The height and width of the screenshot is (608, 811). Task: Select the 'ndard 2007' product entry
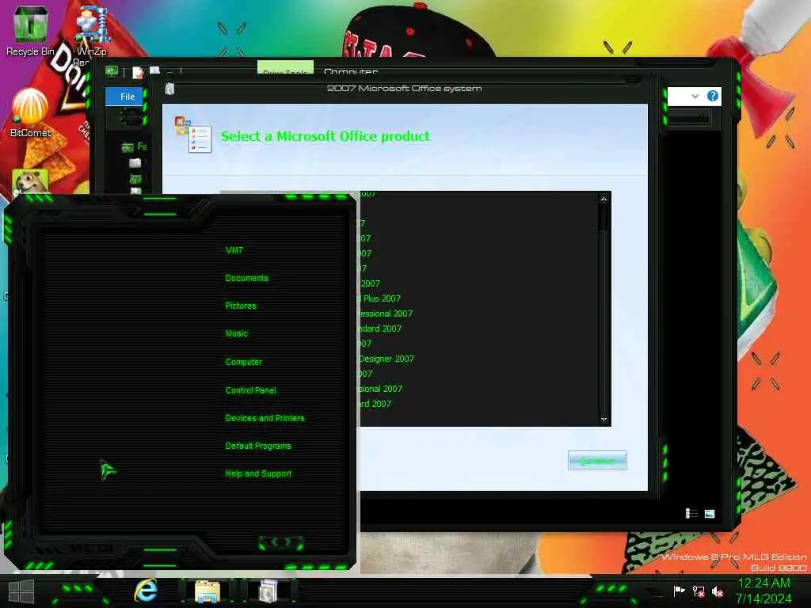tap(380, 329)
